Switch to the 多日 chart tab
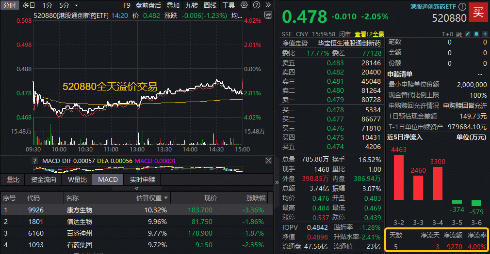The height and width of the screenshot is (254, 490). [x=29, y=5]
